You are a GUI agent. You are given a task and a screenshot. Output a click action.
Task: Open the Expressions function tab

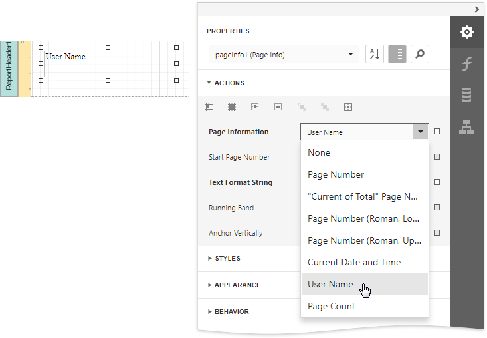[466, 64]
